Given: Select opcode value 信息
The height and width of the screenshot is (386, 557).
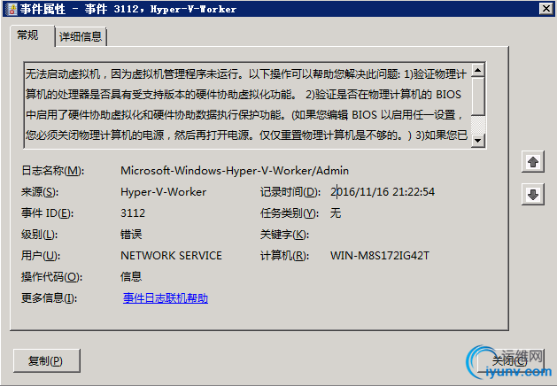Looking at the screenshot, I should [131, 276].
